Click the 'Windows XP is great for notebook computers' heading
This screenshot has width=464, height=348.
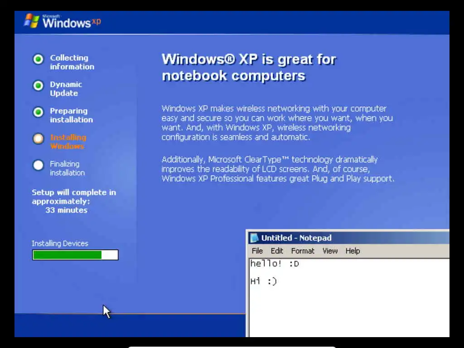249,68
